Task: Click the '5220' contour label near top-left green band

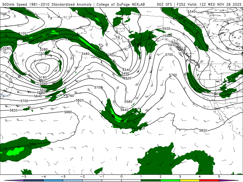Action: point(71,30)
